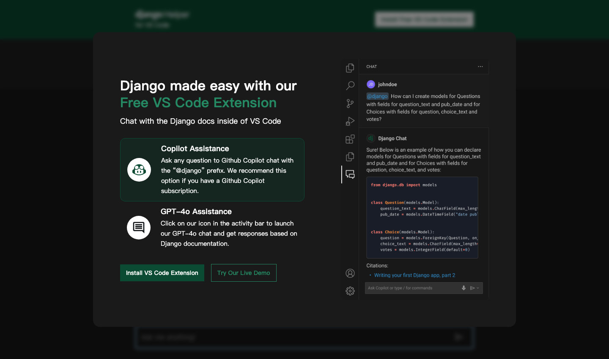The height and width of the screenshot is (359, 609).
Task: Select the chat bubbles icon in activity bar
Action: point(350,174)
